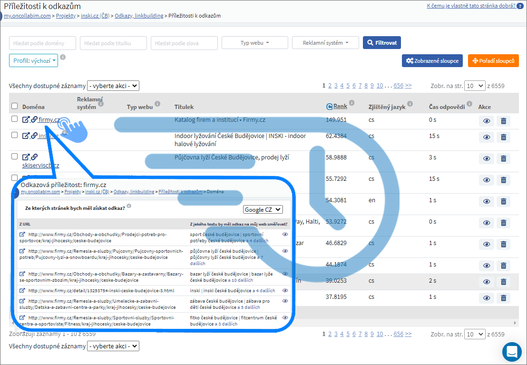The width and height of the screenshot is (527, 365).
Task: Open the chat widget bubble
Action: 512,352
